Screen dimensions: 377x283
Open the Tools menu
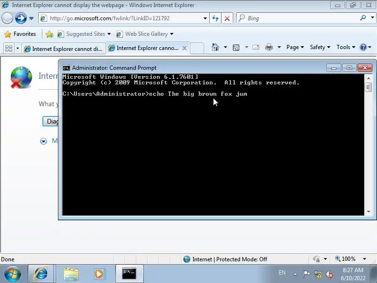click(346, 47)
